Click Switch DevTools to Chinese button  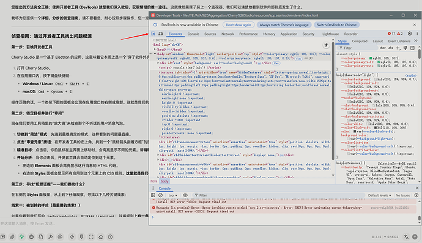pyautogui.click(x=336, y=24)
